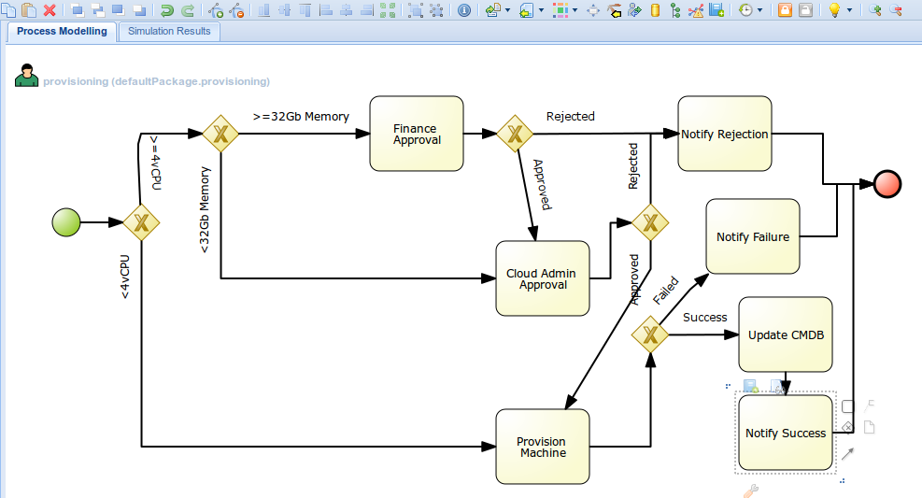Switch to the Simulation Results tab

[x=169, y=31]
